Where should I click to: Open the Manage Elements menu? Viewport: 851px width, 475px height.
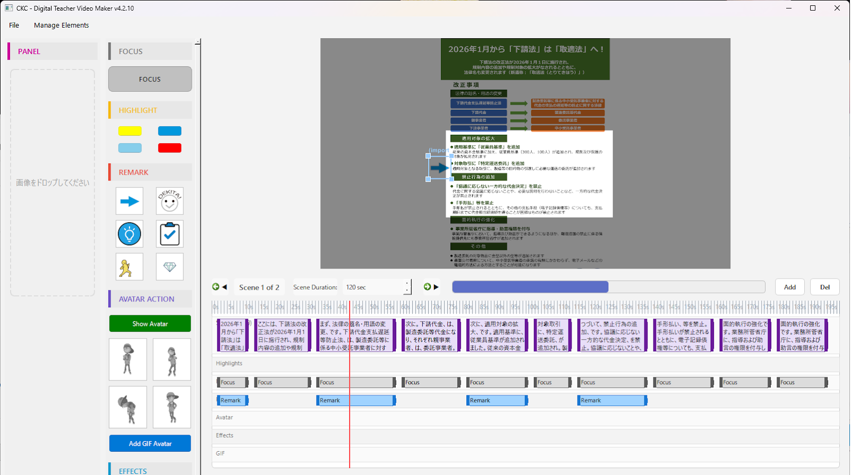click(x=61, y=25)
